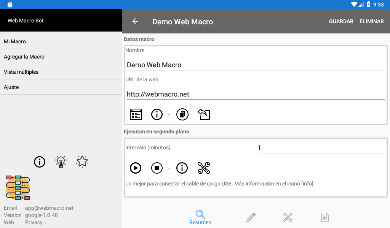Select the Resumen tab

pyautogui.click(x=200, y=217)
